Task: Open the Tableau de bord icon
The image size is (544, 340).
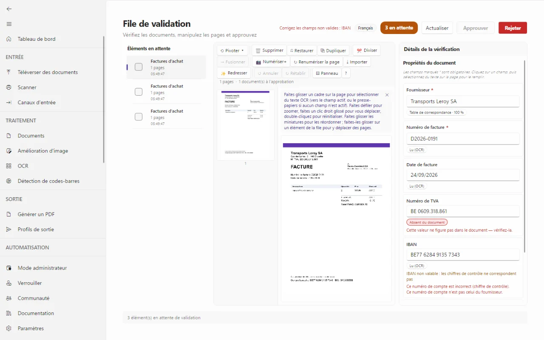Action: pos(9,39)
